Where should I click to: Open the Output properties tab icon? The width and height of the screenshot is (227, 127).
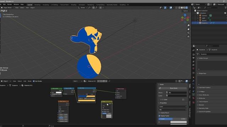coord(194,58)
